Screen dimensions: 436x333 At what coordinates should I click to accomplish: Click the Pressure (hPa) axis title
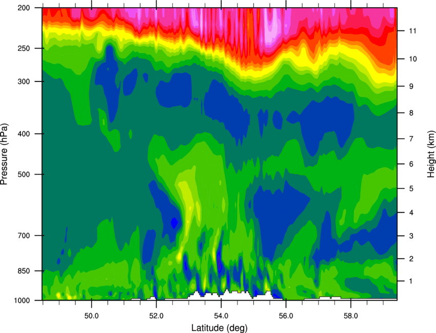click(4, 154)
